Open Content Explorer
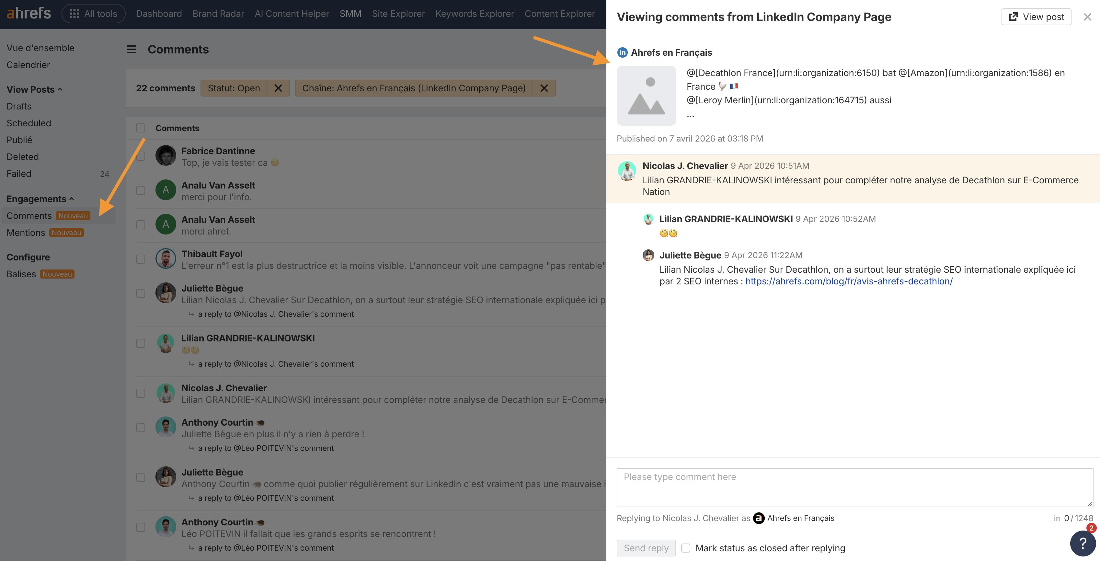 559,14
